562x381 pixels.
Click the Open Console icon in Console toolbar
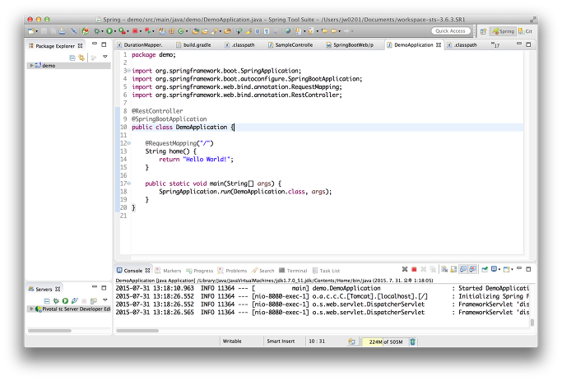[506, 269]
